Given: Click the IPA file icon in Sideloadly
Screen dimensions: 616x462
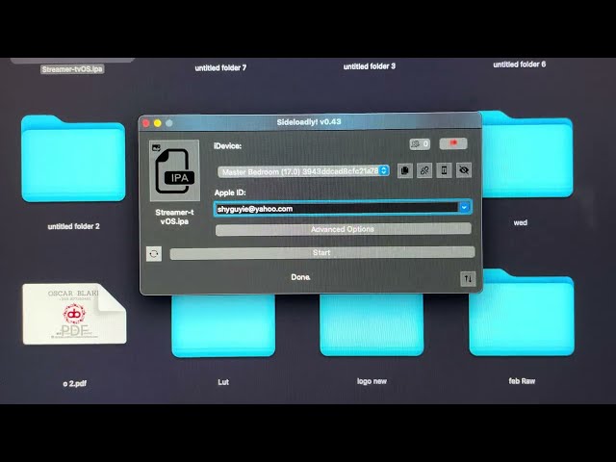Looking at the screenshot, I should pyautogui.click(x=174, y=170).
